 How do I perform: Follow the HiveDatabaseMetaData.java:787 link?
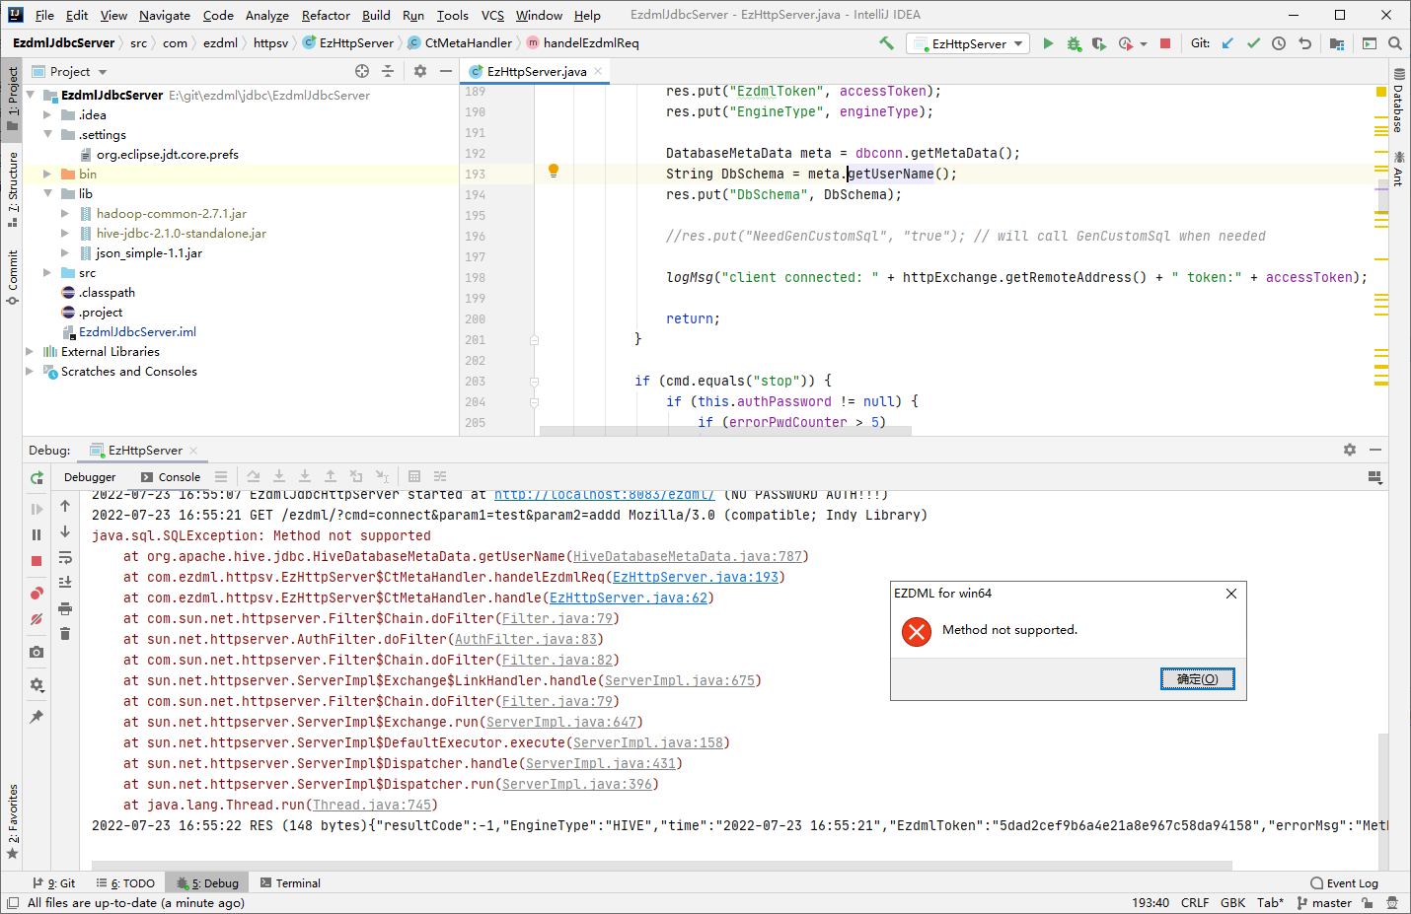pyautogui.click(x=688, y=557)
